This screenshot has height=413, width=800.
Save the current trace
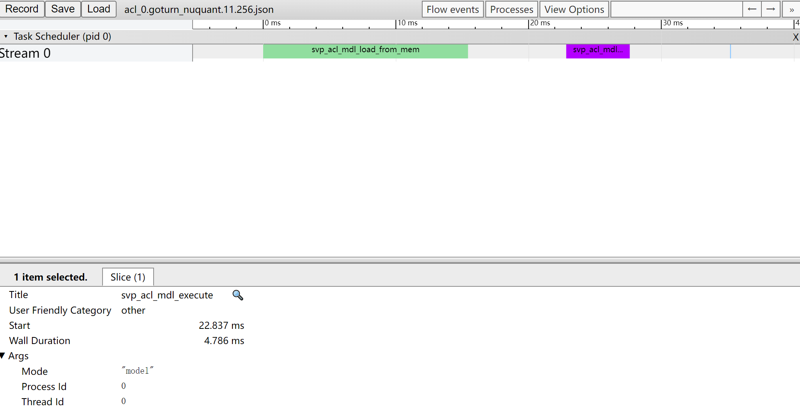pyautogui.click(x=63, y=9)
